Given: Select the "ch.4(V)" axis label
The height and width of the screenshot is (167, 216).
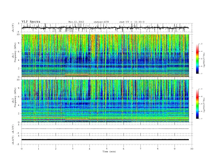Looking at the screenshot, I should [13, 140].
